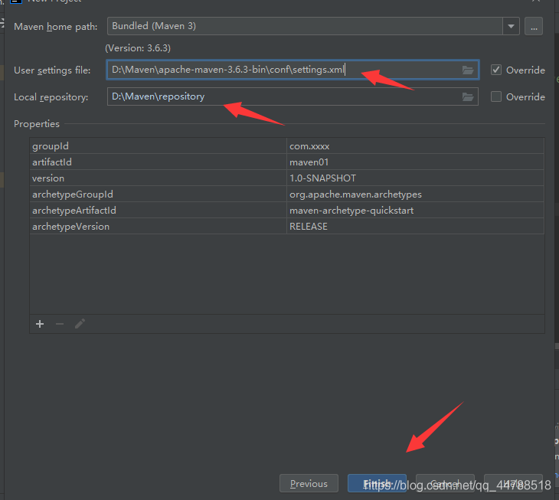Select the artifactId property row
Image resolution: width=559 pixels, height=500 pixels.
[x=287, y=162]
